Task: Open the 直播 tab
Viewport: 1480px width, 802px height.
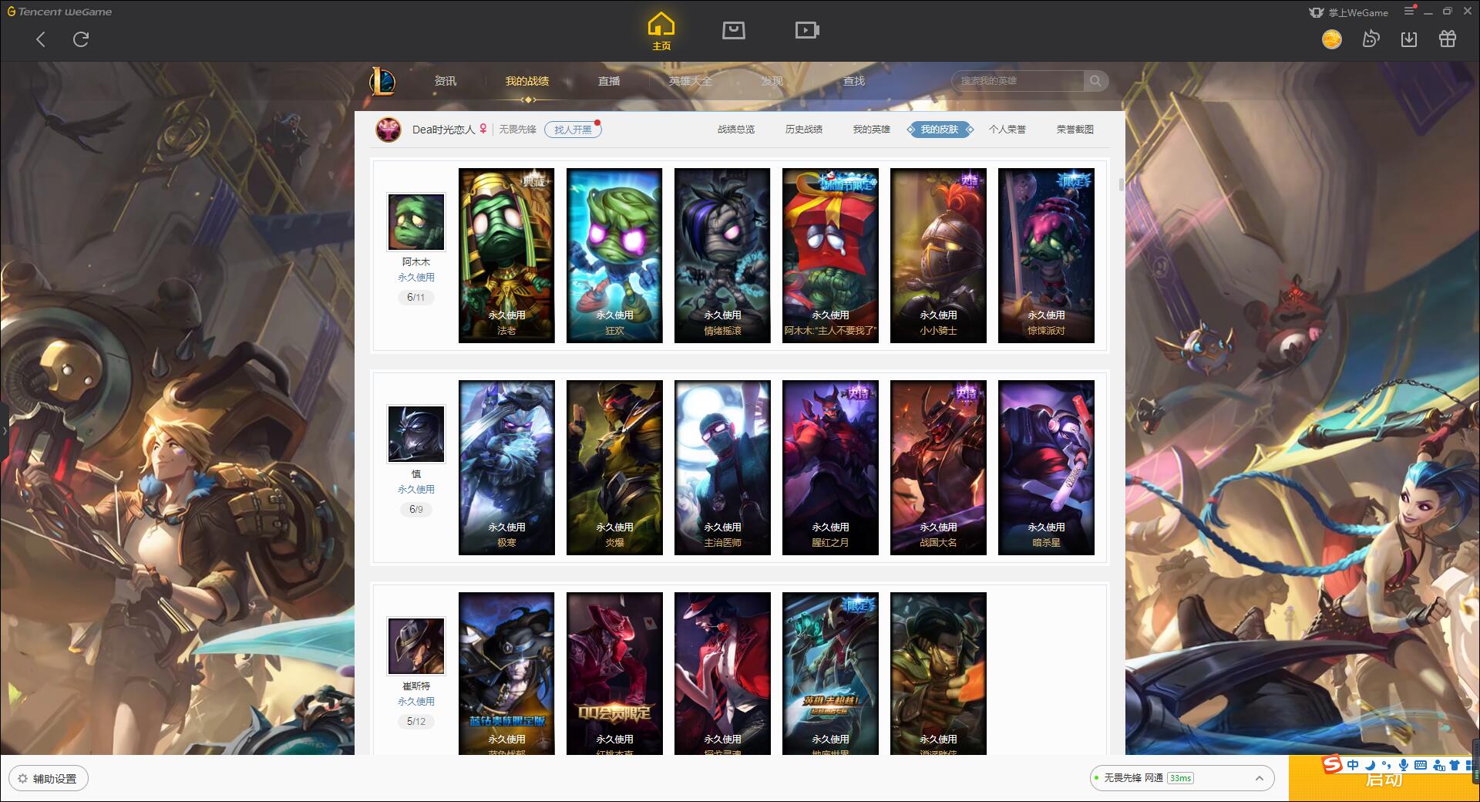Action: 609,81
